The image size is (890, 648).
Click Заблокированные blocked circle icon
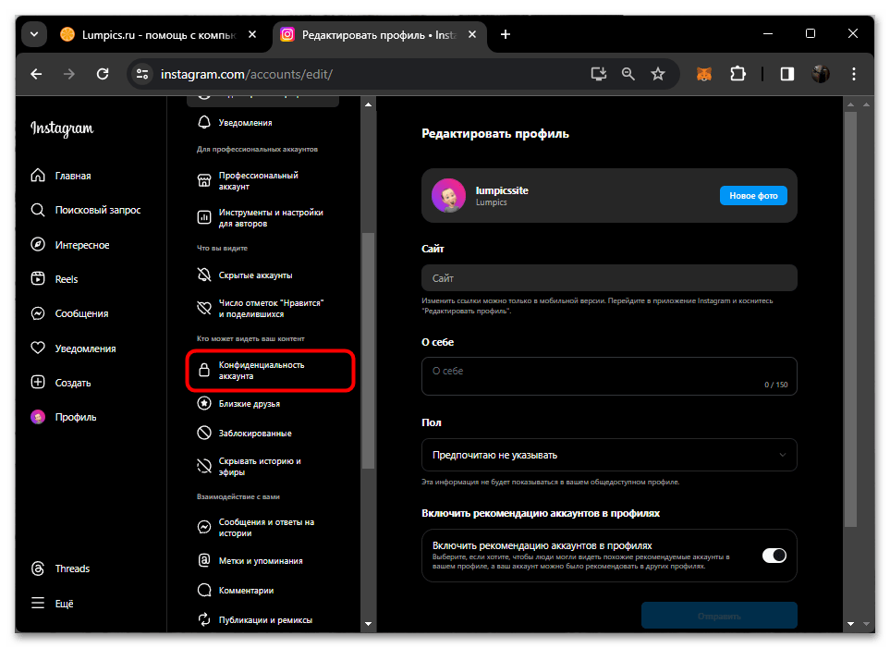coord(203,433)
